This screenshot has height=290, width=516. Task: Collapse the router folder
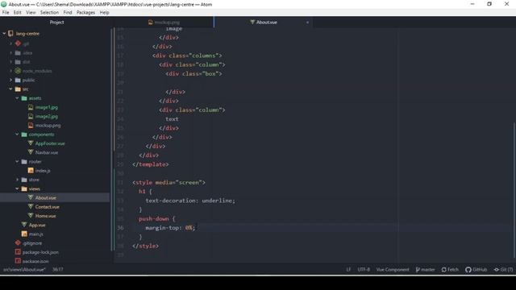pos(17,161)
